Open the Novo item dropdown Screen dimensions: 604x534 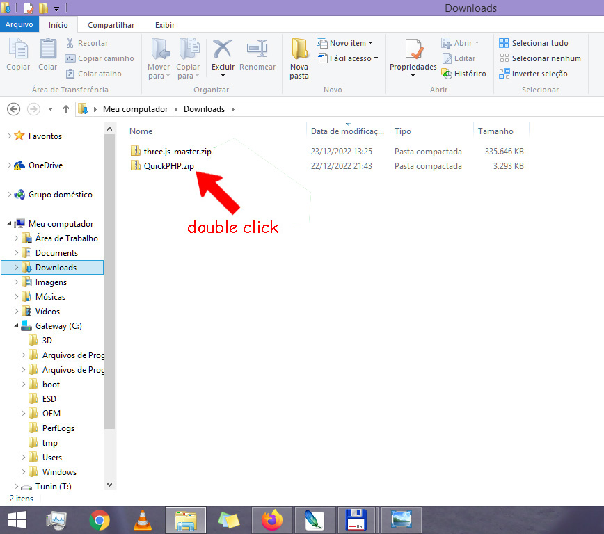pyautogui.click(x=344, y=43)
